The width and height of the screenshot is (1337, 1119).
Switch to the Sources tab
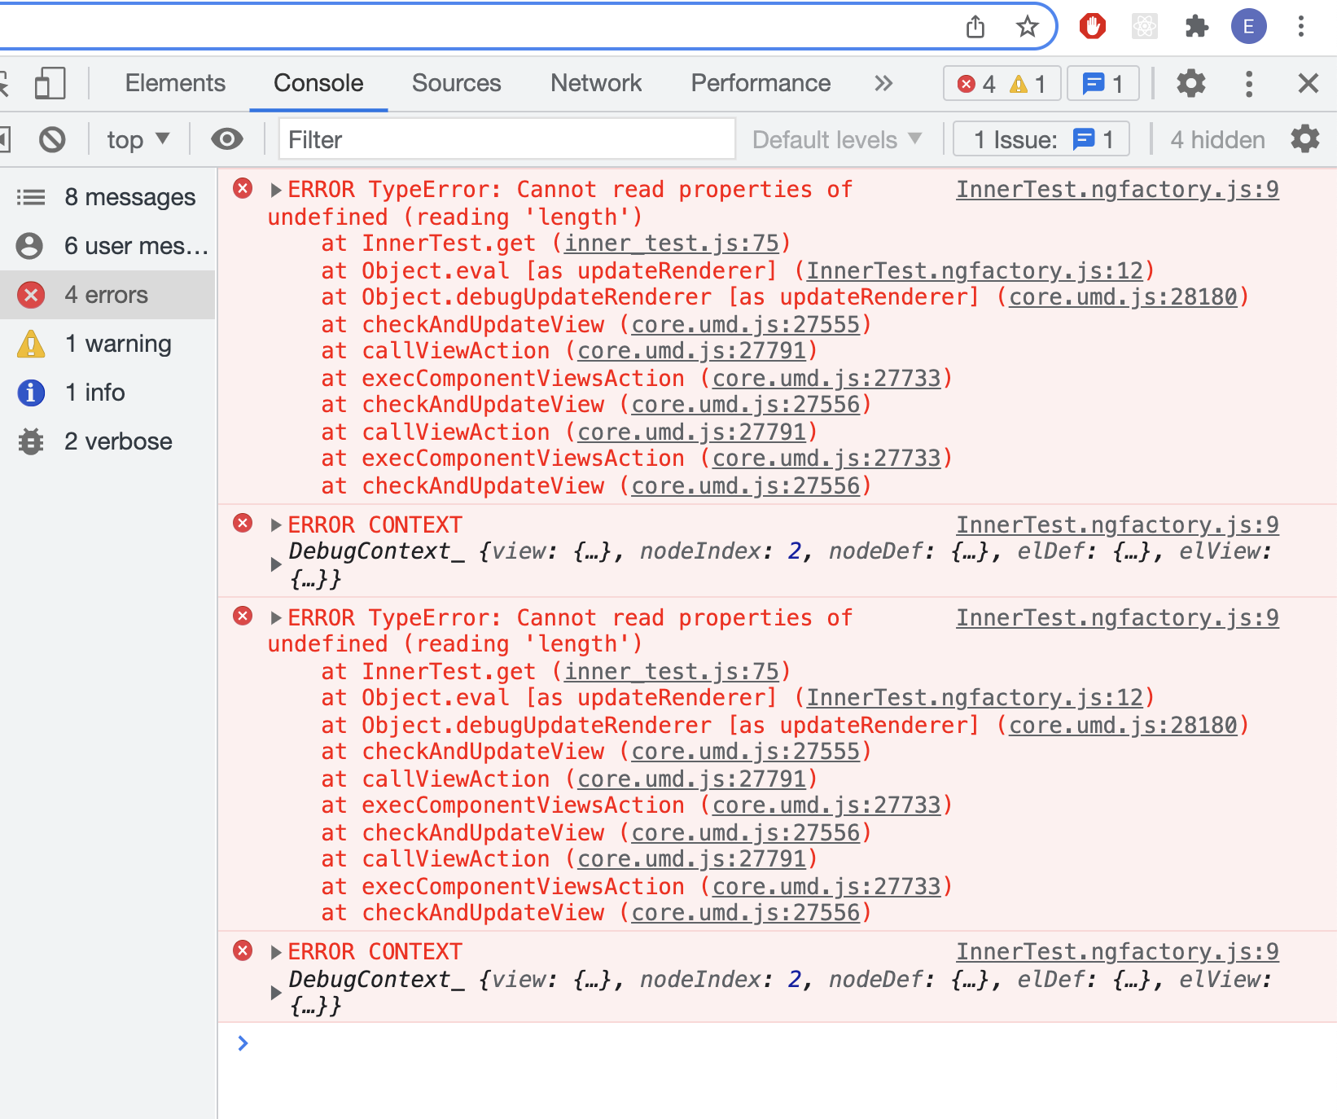456,83
